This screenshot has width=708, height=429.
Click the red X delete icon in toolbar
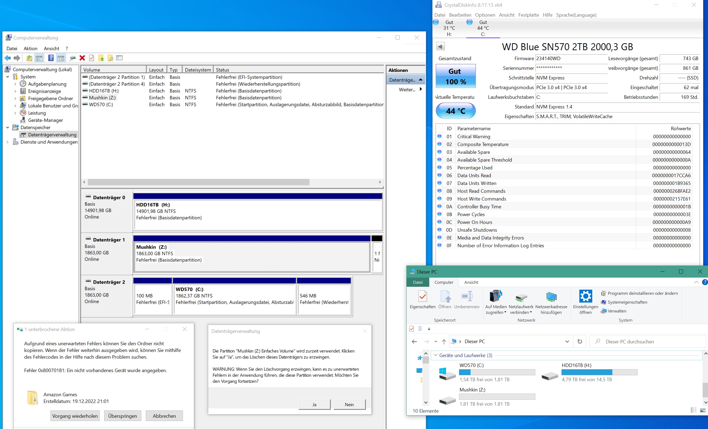pos(82,58)
